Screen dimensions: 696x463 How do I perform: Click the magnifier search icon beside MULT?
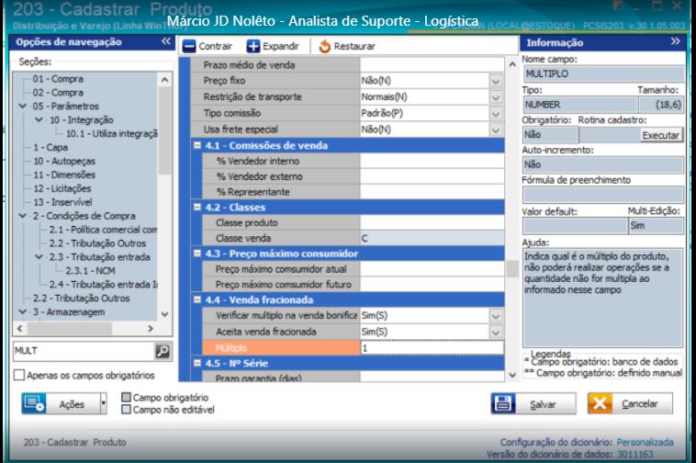click(x=163, y=351)
